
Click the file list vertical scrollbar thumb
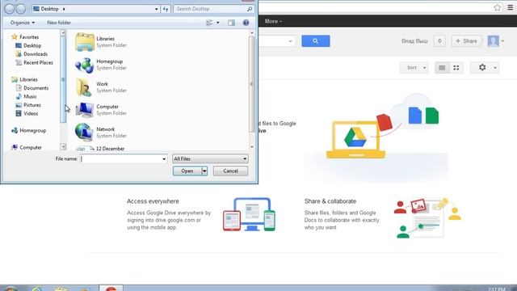tap(252, 84)
